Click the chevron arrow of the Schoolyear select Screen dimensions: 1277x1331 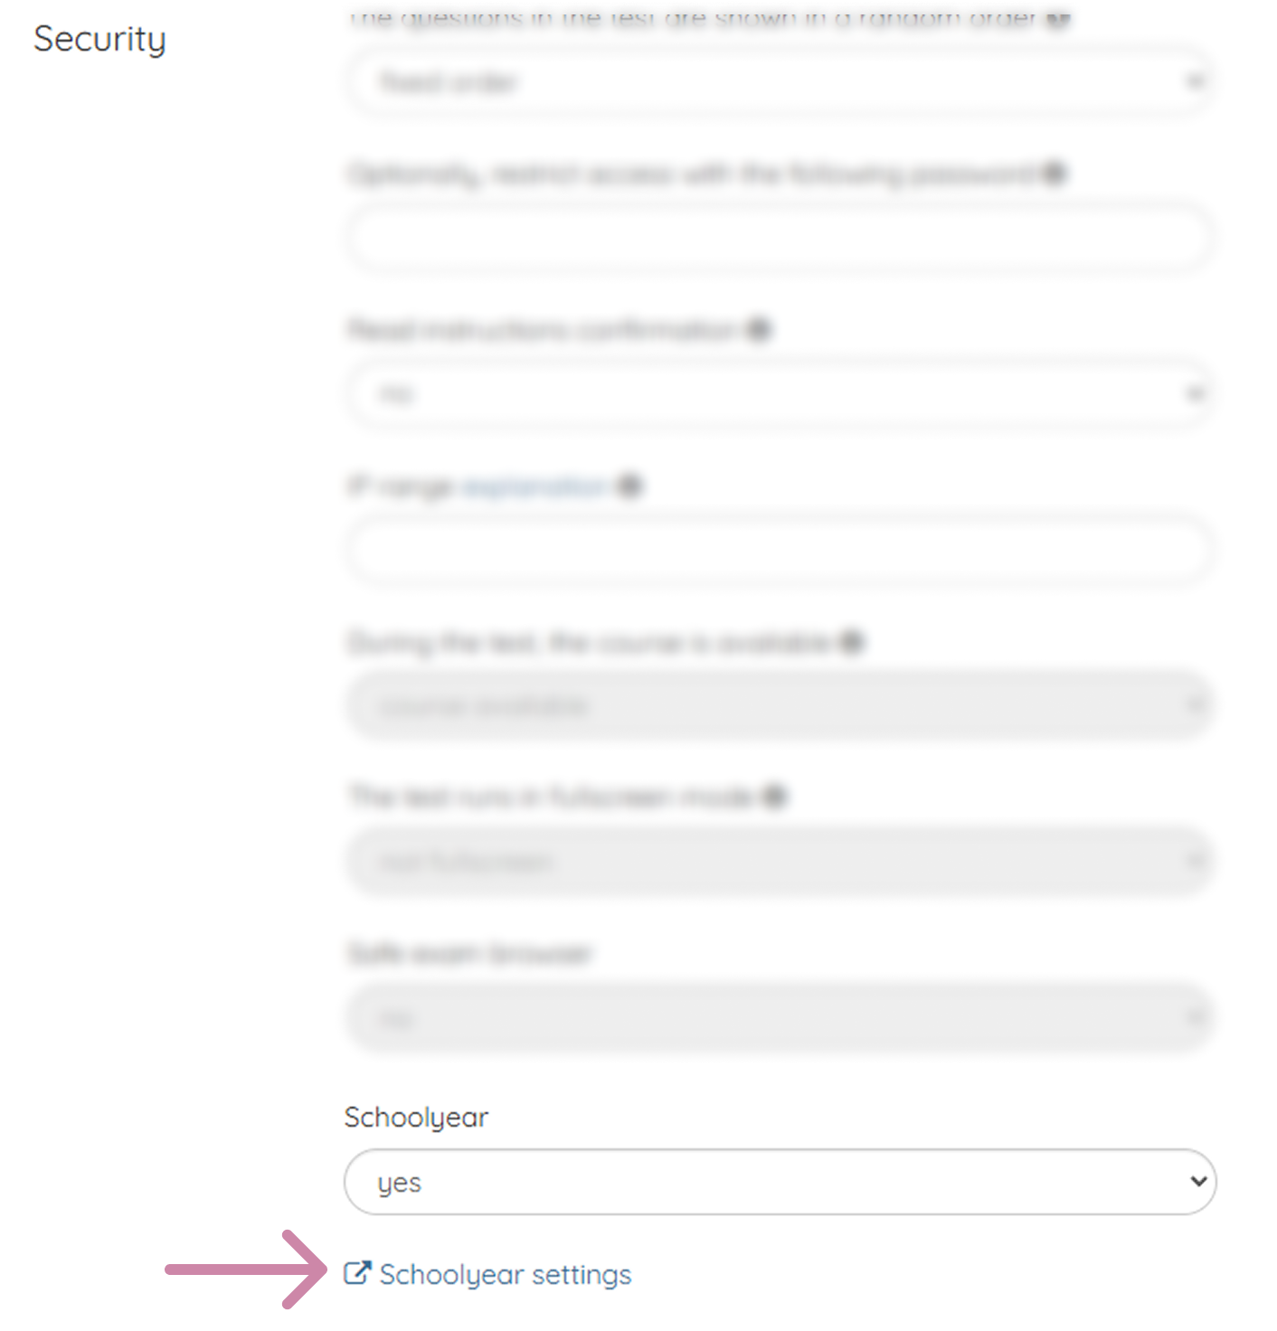coord(1198,1182)
